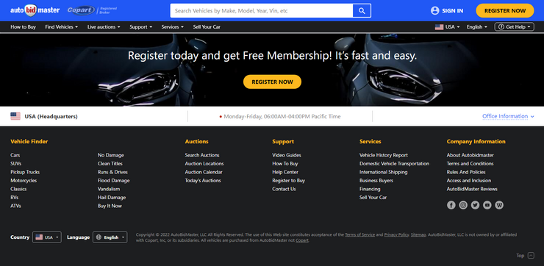
Task: Open the ATVs link
Action: tap(15, 206)
